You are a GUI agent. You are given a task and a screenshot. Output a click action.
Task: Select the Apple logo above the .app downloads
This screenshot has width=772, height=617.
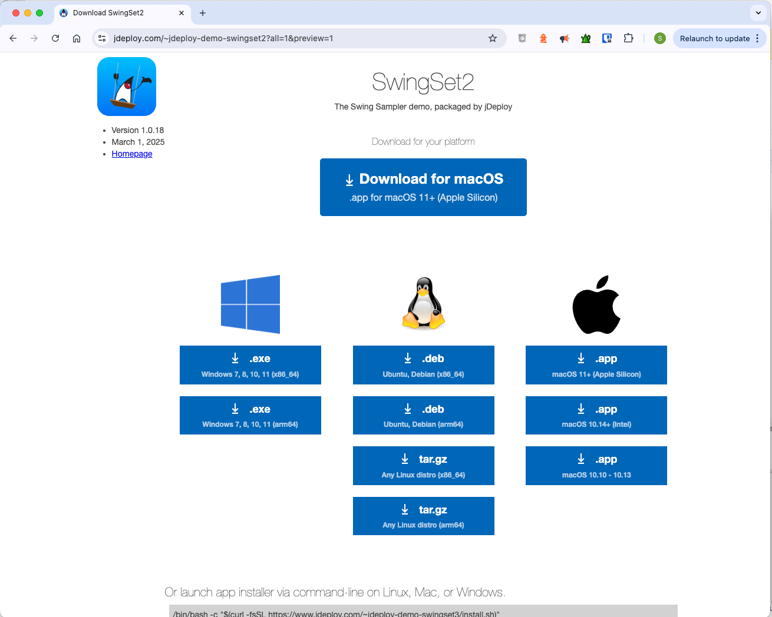(596, 304)
